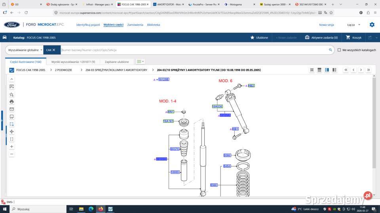Open 'Koszyk' shopping cart
The width and height of the screenshot is (380, 213).
(x=353, y=37)
